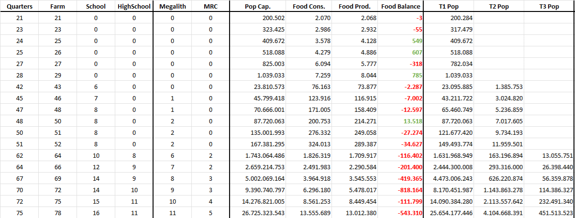Select the Food Balance header cell
575x218 pixels.
click(401, 7)
